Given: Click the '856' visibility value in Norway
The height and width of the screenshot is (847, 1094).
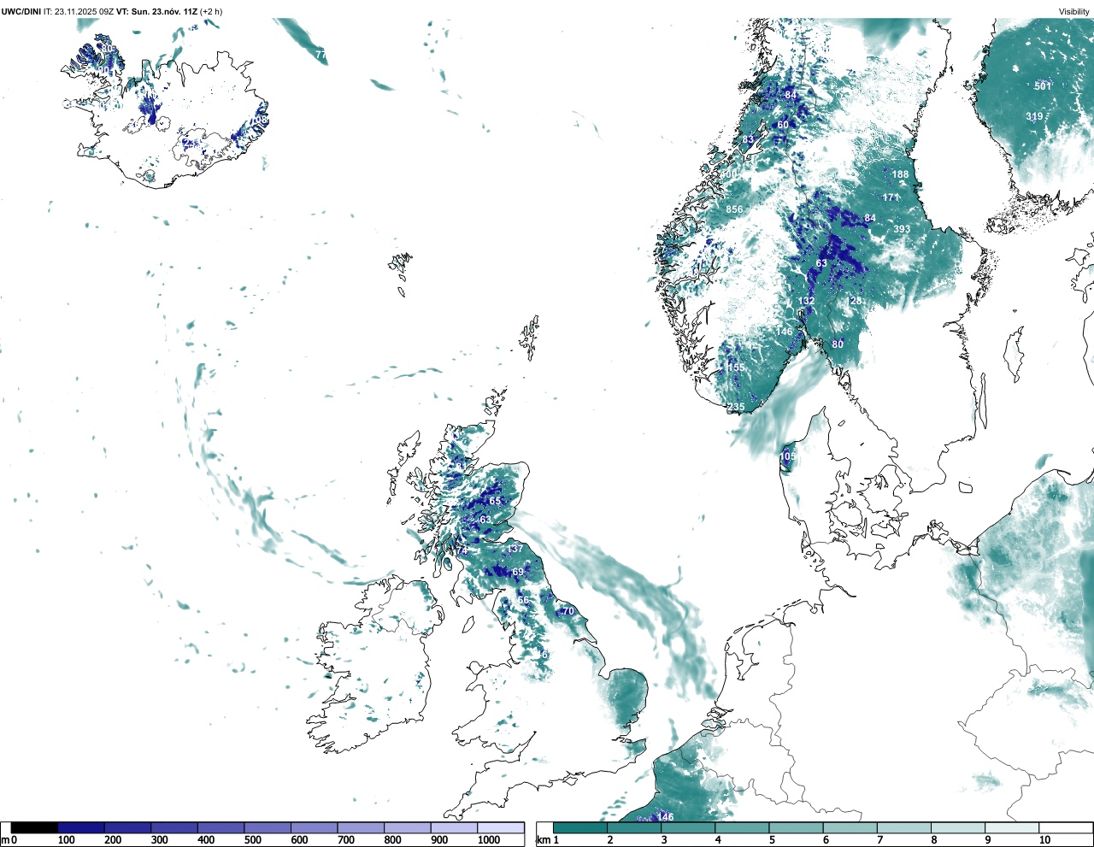Looking at the screenshot, I should click(734, 209).
